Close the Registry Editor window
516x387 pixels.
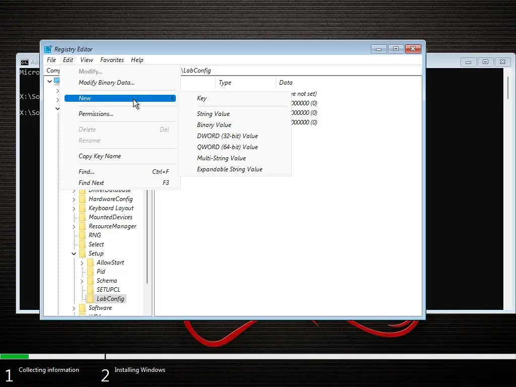click(413, 49)
